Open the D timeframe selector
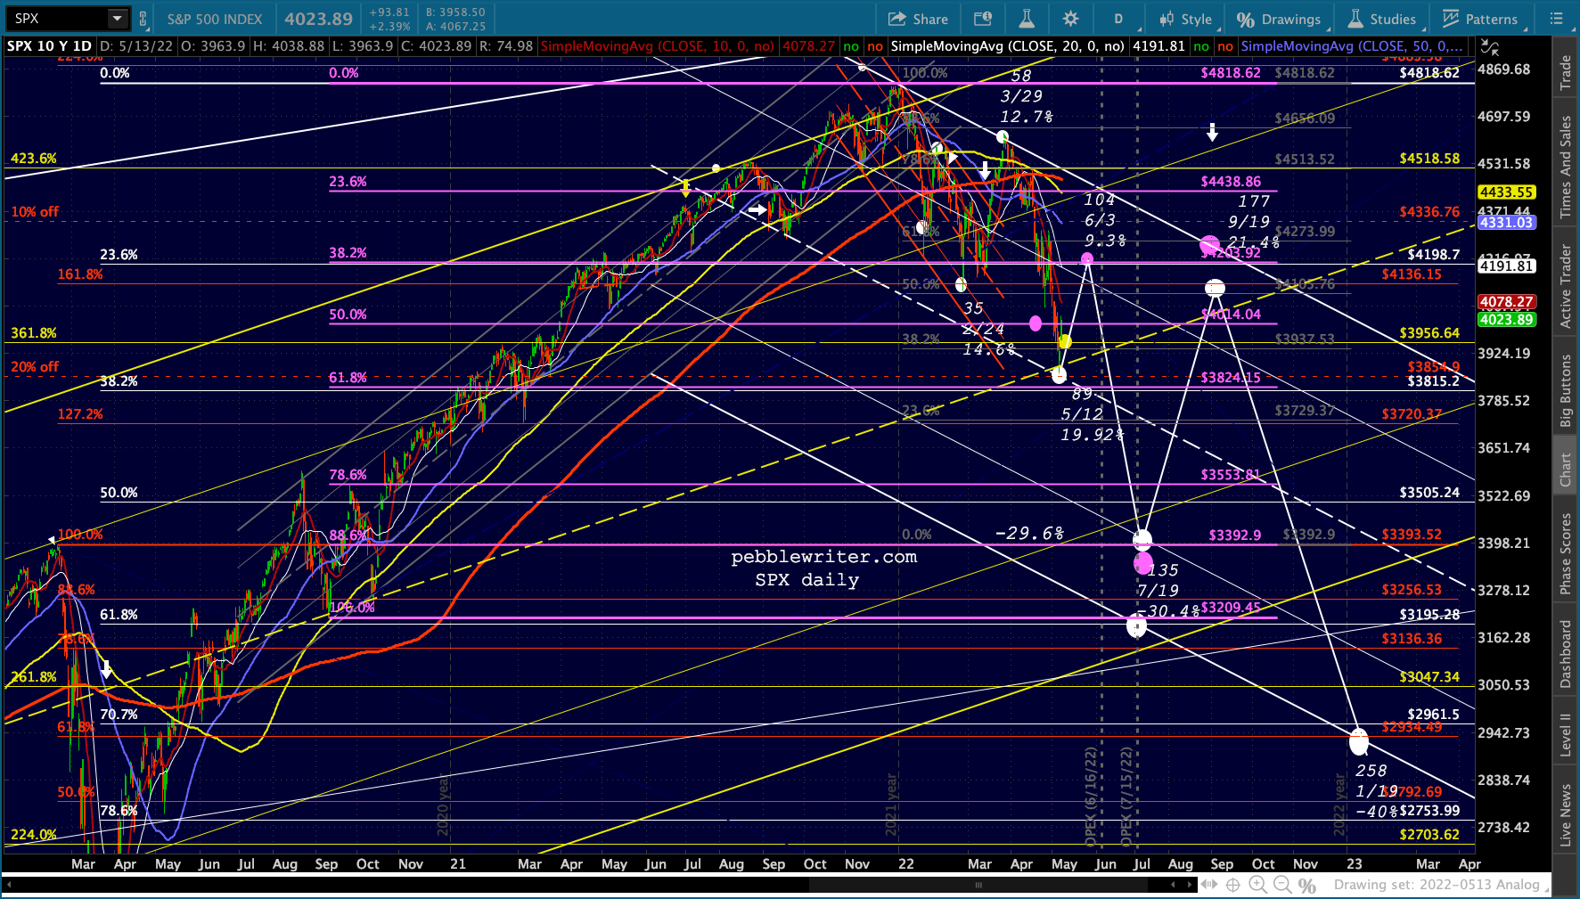This screenshot has height=899, width=1580. tap(1118, 19)
